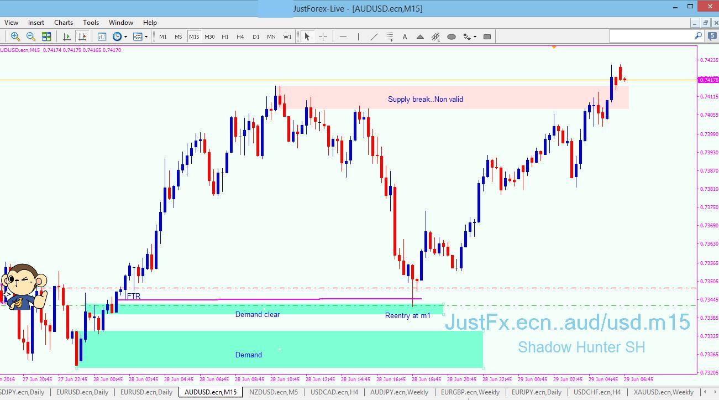Zoom in on the chart

pyautogui.click(x=15, y=37)
